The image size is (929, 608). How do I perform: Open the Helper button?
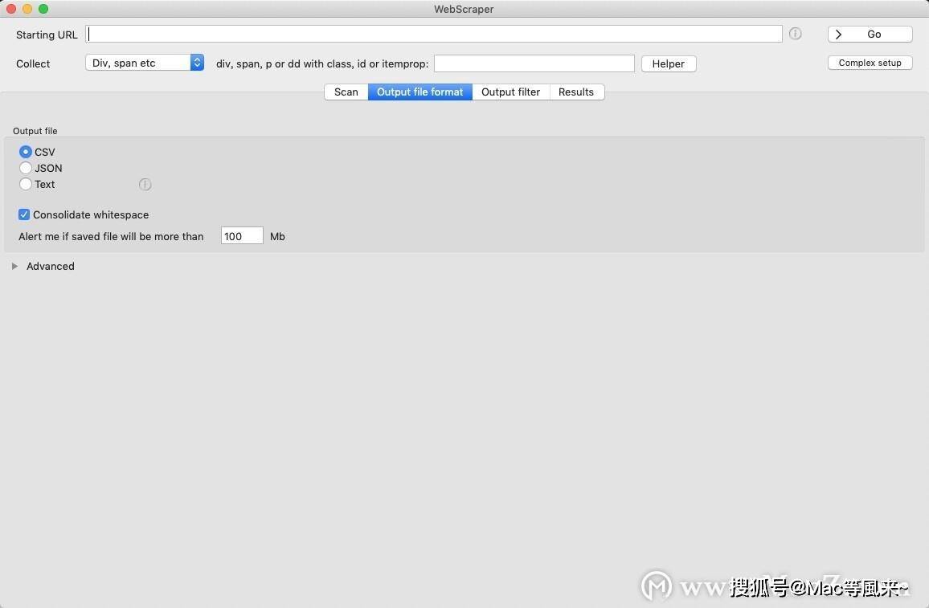[669, 64]
